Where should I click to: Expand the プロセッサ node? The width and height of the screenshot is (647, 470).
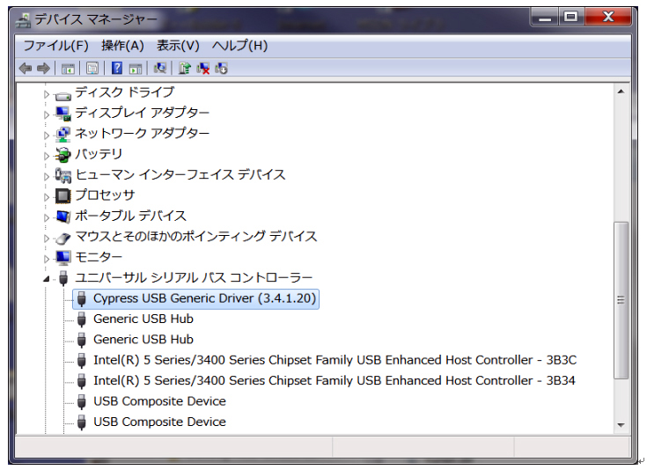46,197
